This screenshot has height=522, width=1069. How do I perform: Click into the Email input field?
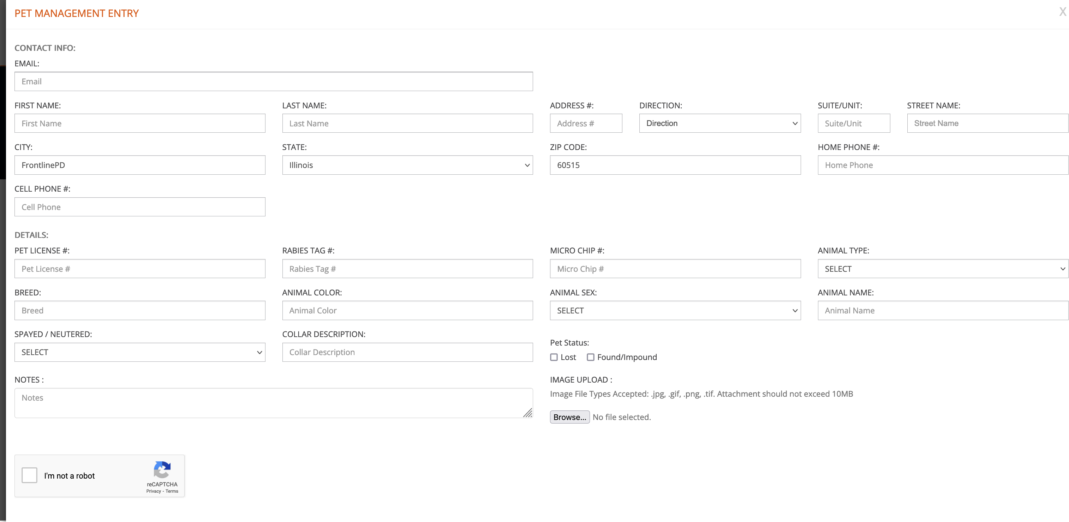coord(273,81)
